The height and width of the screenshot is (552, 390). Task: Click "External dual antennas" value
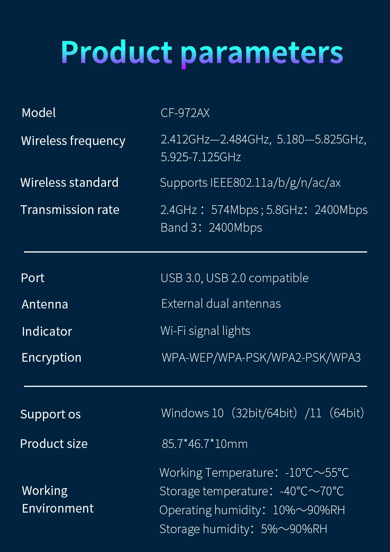coord(221,304)
